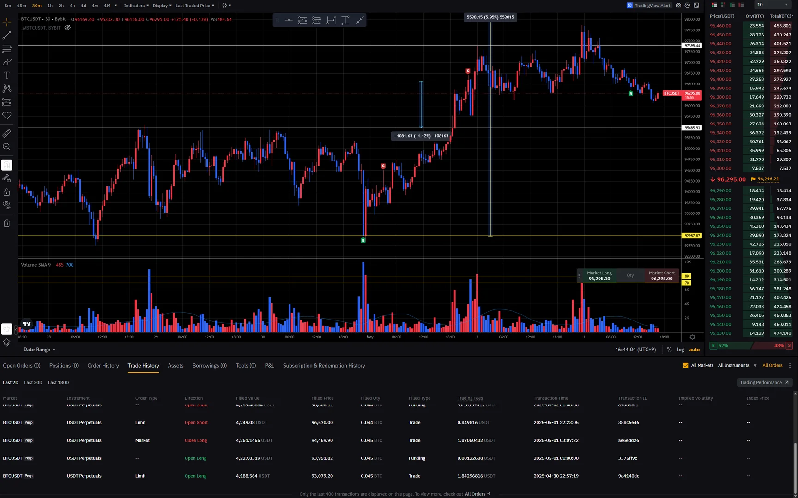Select the 96,460.00 ask price row
The height and width of the screenshot is (498, 798).
(751, 26)
